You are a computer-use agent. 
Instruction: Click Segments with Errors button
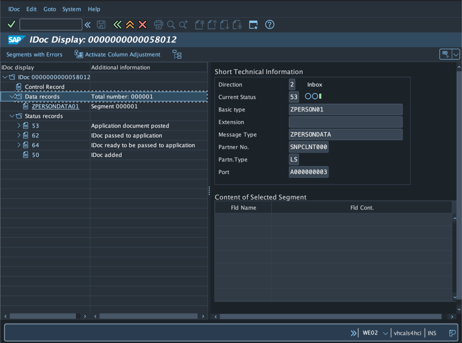(x=34, y=55)
